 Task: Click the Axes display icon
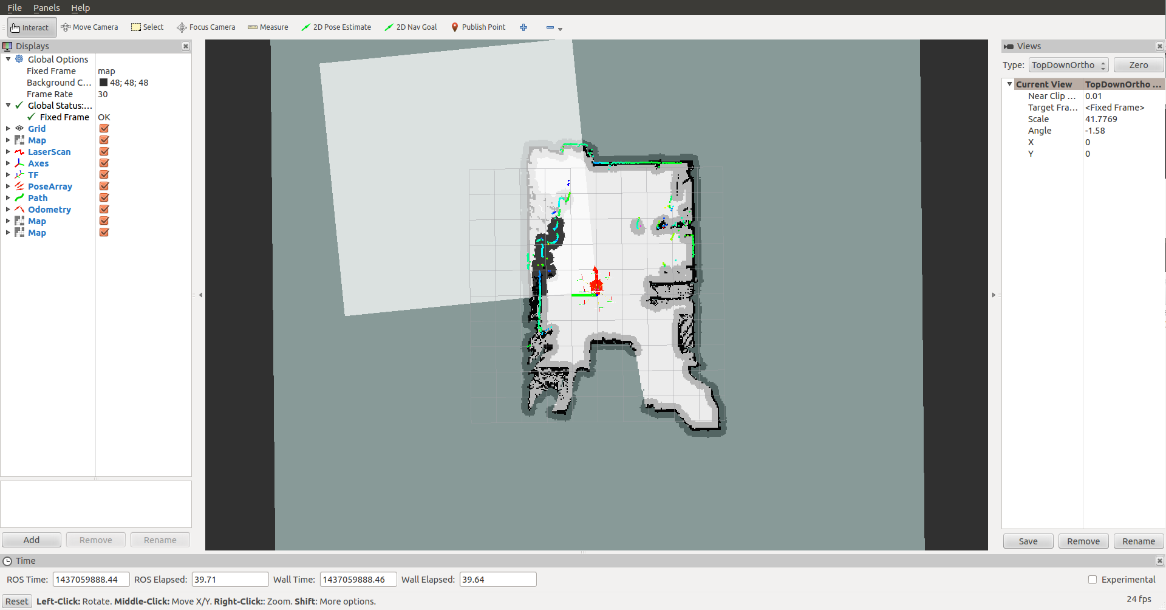[19, 163]
